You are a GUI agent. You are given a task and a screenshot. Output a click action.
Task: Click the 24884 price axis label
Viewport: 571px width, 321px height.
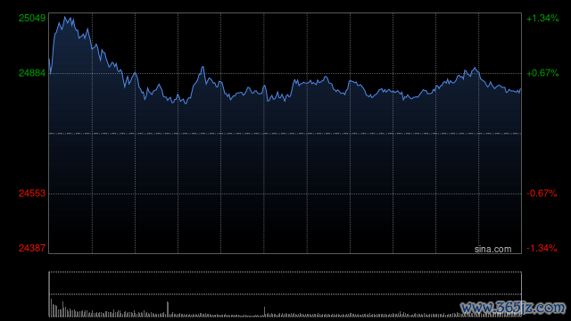(x=32, y=73)
